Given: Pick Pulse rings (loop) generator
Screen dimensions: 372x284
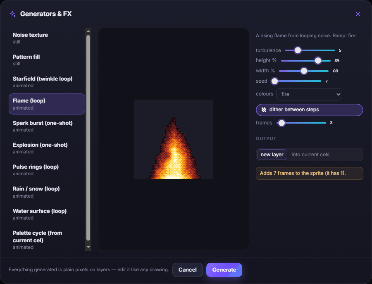Looking at the screenshot, I should (47, 170).
